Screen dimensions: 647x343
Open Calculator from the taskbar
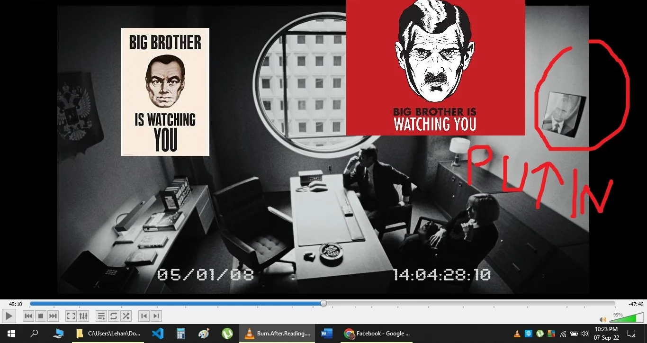point(181,334)
